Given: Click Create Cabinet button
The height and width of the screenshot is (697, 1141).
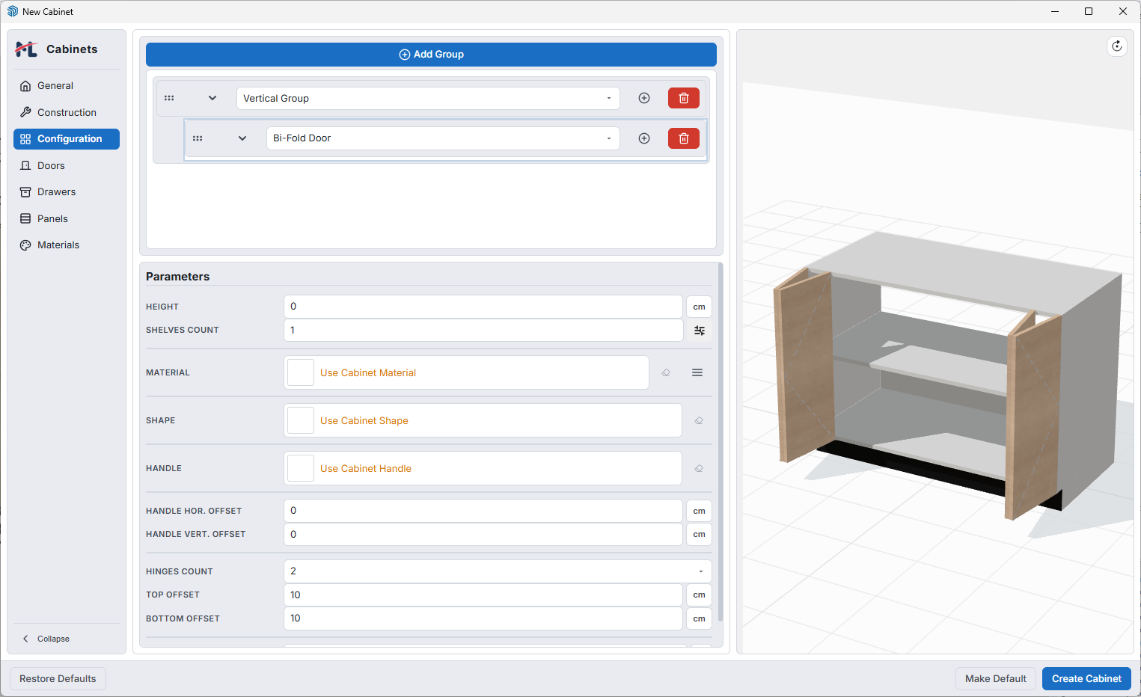Looking at the screenshot, I should pos(1086,679).
